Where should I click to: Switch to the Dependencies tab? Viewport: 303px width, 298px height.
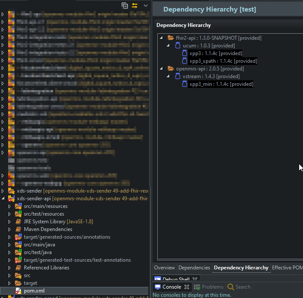[194, 268]
